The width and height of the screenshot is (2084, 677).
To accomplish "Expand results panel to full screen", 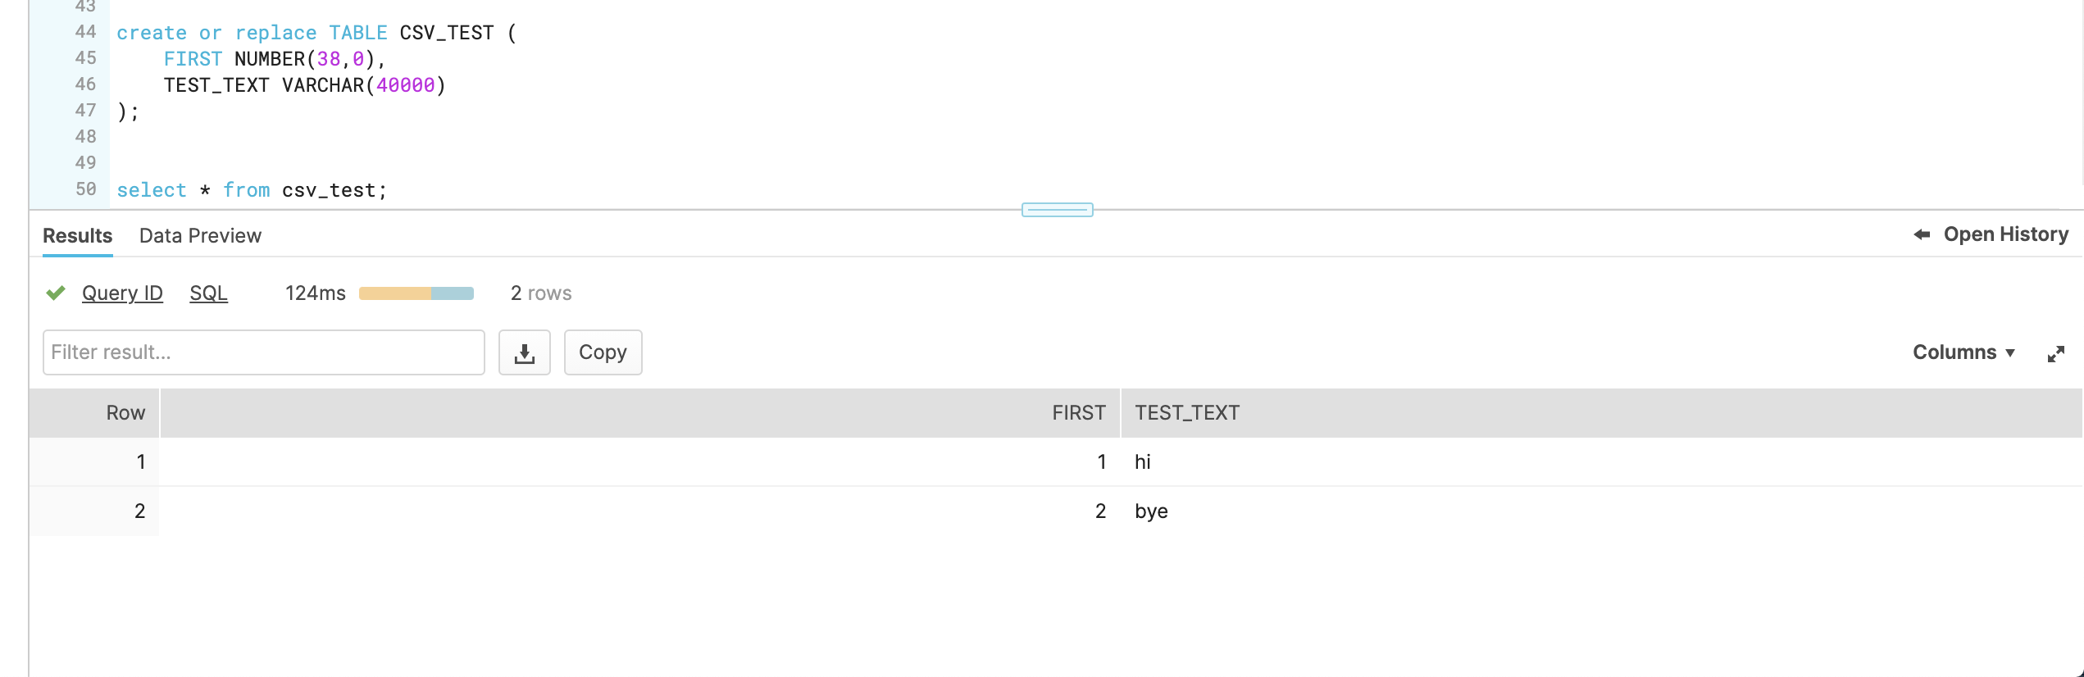I will coord(2055,354).
